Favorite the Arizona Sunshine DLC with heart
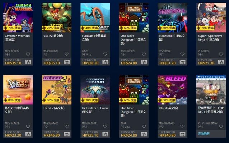229x143 pixels. coord(221,127)
